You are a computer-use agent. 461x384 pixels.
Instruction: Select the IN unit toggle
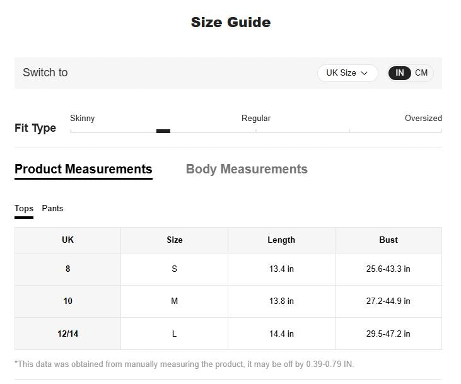pos(399,73)
